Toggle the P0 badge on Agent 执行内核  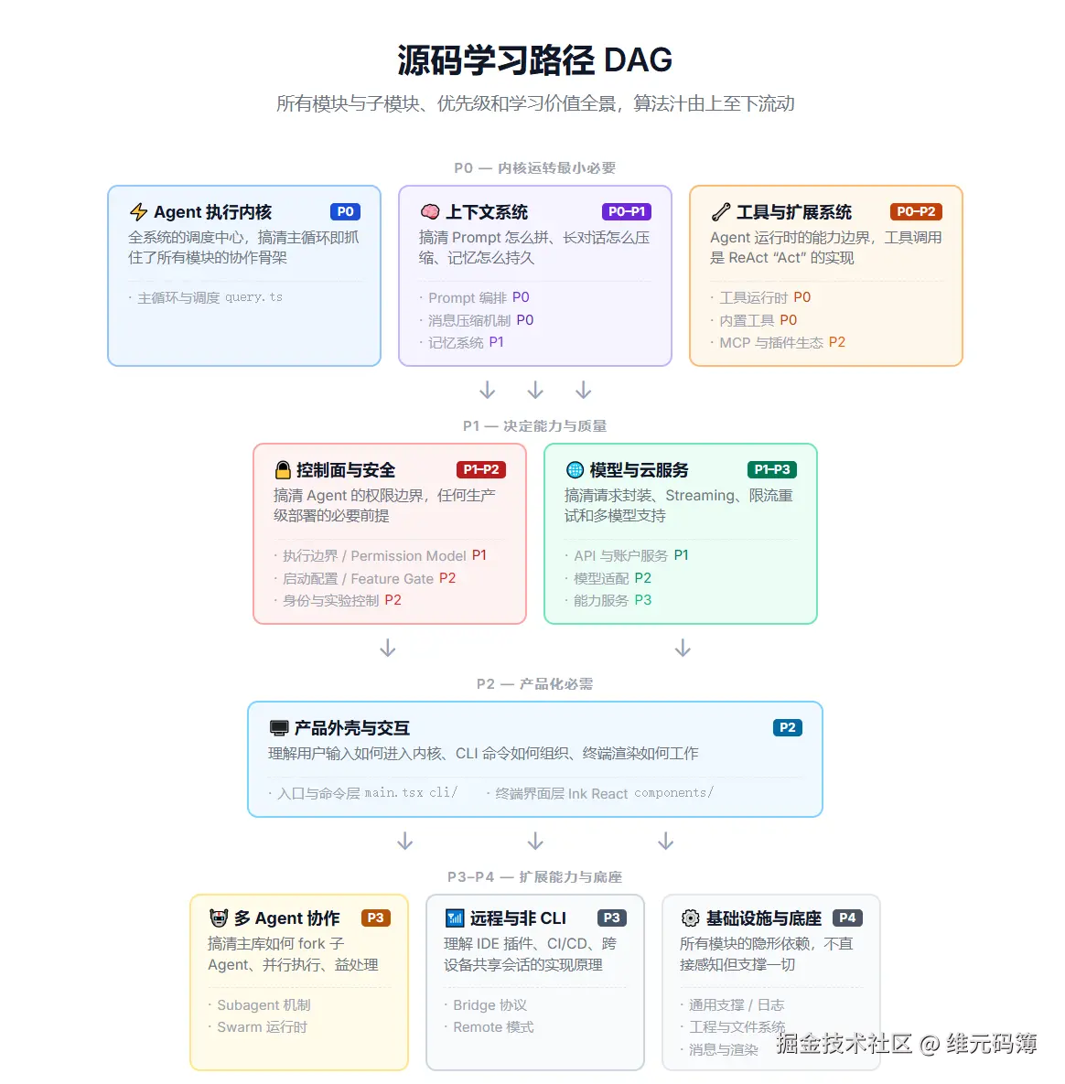[x=345, y=211]
